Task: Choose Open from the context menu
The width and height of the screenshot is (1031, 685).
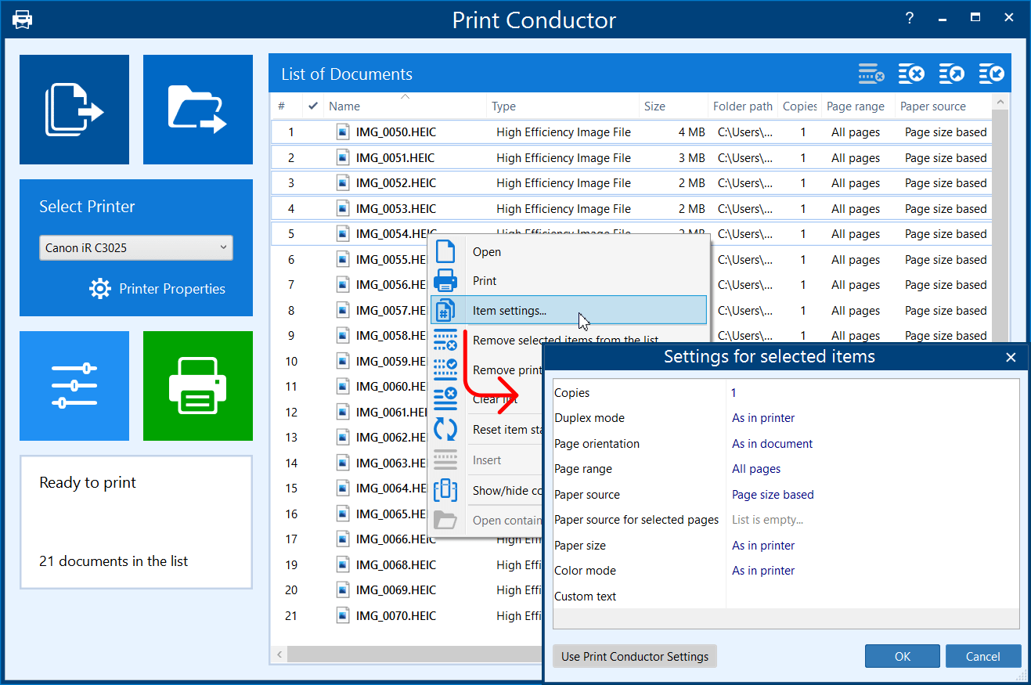Action: click(486, 251)
